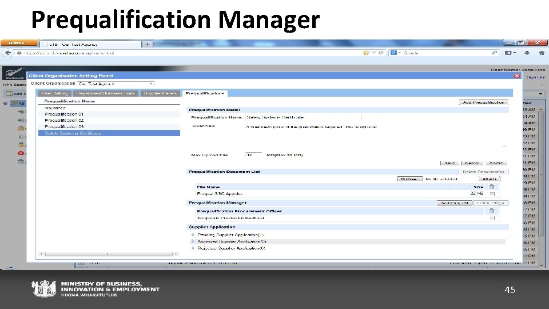Click left arrow of the list horizontal scrollbar
The image size is (549, 309).
point(41,254)
